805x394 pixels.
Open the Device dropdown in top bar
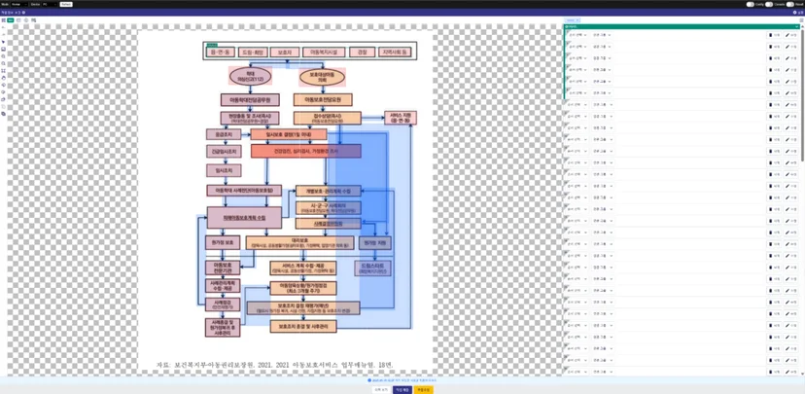pos(50,4)
